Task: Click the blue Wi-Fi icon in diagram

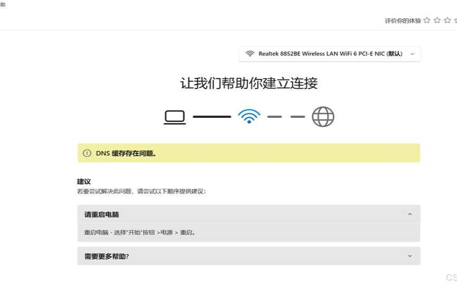Action: pyautogui.click(x=249, y=117)
